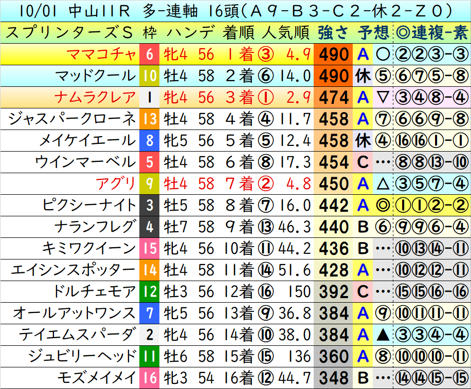Click the ⑯⑯①-① combo for メイケイエール
Viewport: 471px width, 389px height.
coord(431,141)
